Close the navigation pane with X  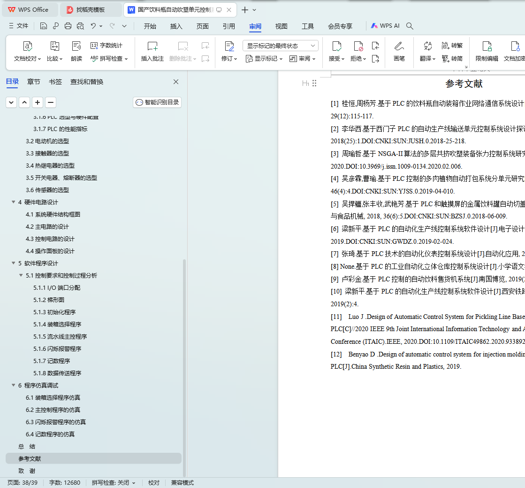click(x=176, y=82)
